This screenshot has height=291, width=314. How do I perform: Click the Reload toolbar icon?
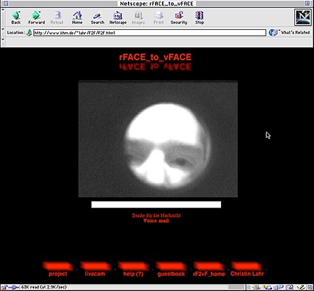click(x=57, y=18)
